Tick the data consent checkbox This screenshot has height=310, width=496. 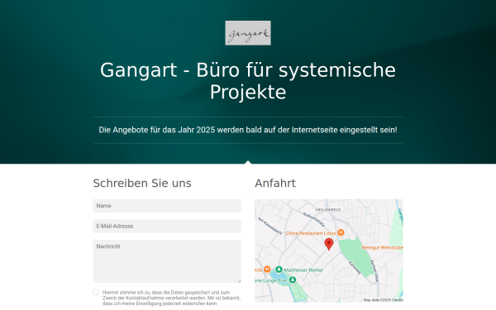point(96,293)
